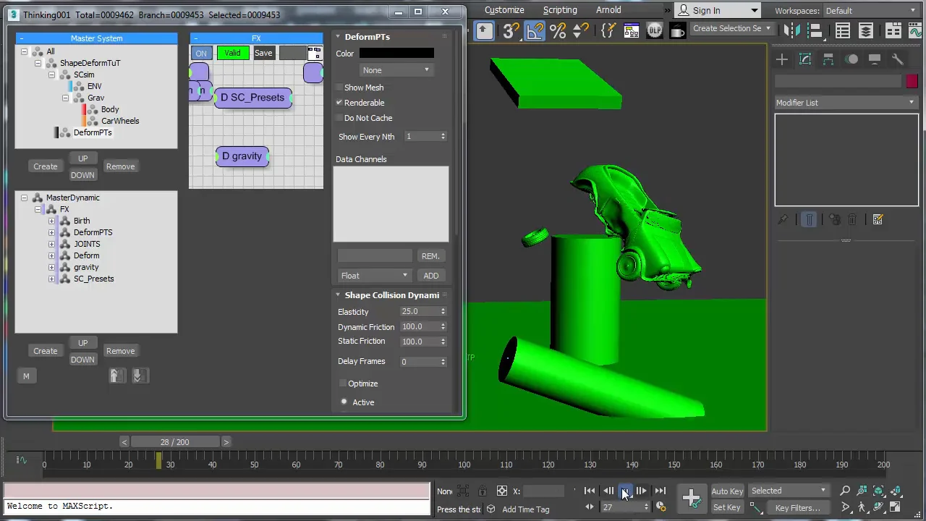Open the Workspaces Default dropdown
926x521 pixels.
872,11
